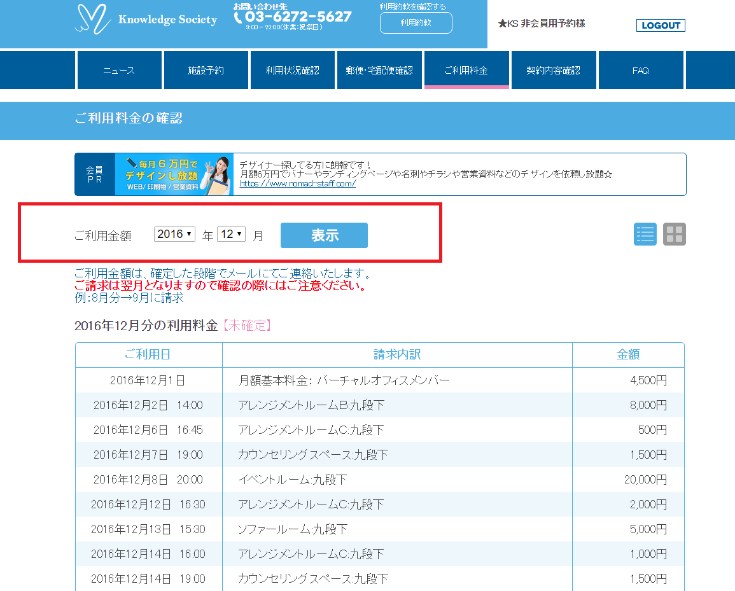Open 郵便・宅配便確認 tab
Viewport: 735px width, 591px height.
click(x=379, y=71)
